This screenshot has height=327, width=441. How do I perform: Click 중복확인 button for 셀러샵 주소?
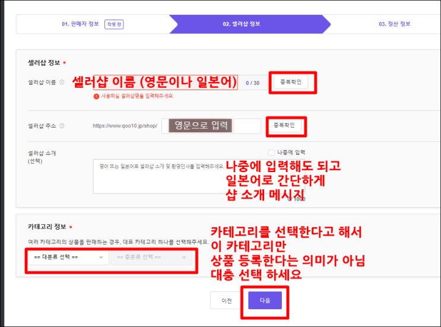point(284,125)
